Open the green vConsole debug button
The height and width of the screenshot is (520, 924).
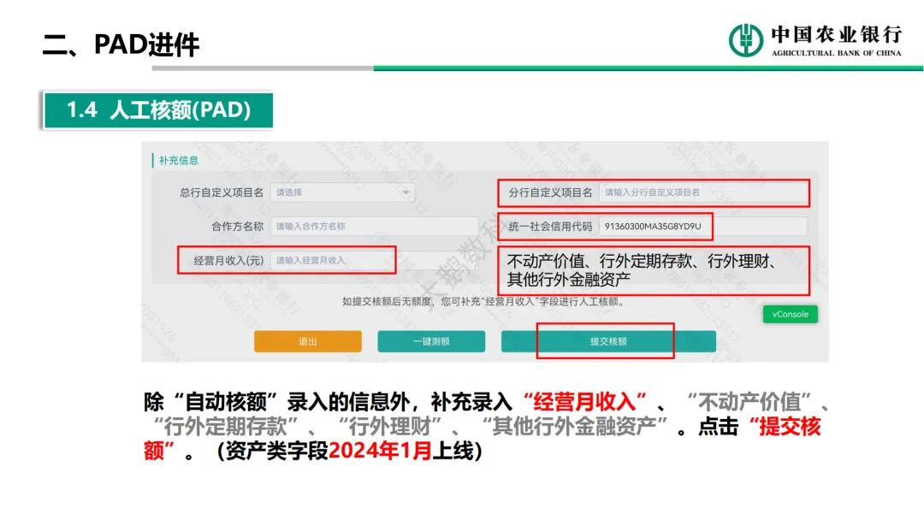point(790,314)
